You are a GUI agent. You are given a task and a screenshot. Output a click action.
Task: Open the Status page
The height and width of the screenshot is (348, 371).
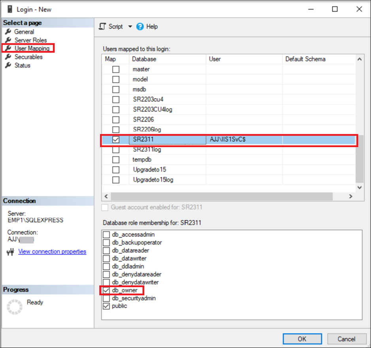tap(24, 65)
